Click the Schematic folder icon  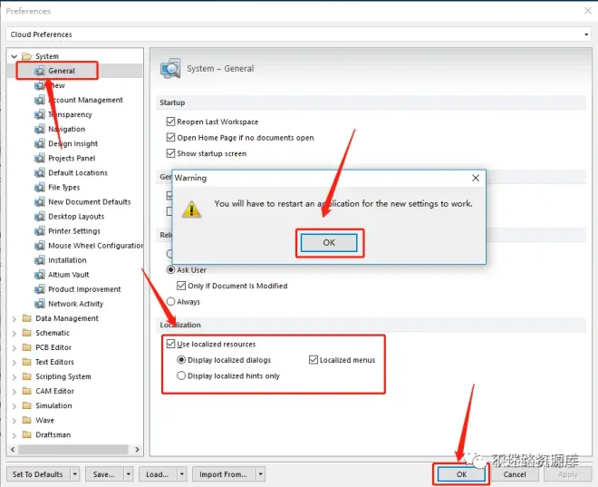[26, 333]
